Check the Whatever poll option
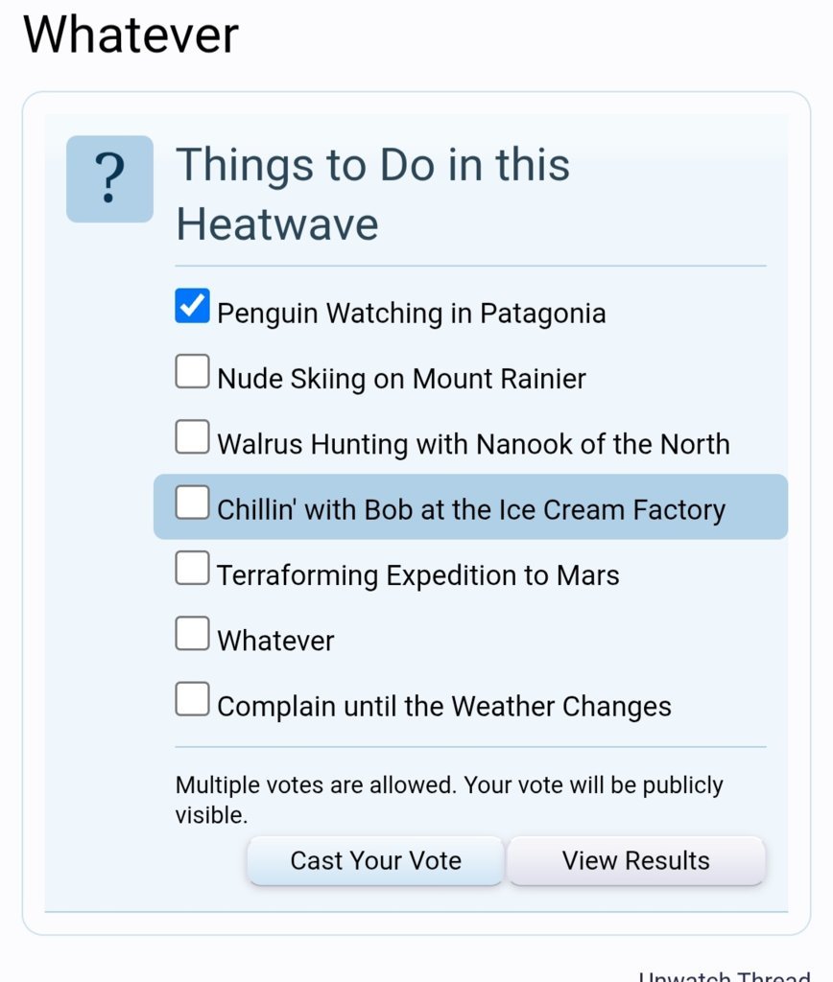 [x=193, y=633]
